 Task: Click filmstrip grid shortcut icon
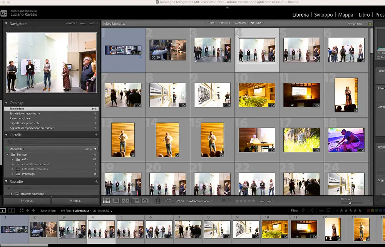coord(22,210)
